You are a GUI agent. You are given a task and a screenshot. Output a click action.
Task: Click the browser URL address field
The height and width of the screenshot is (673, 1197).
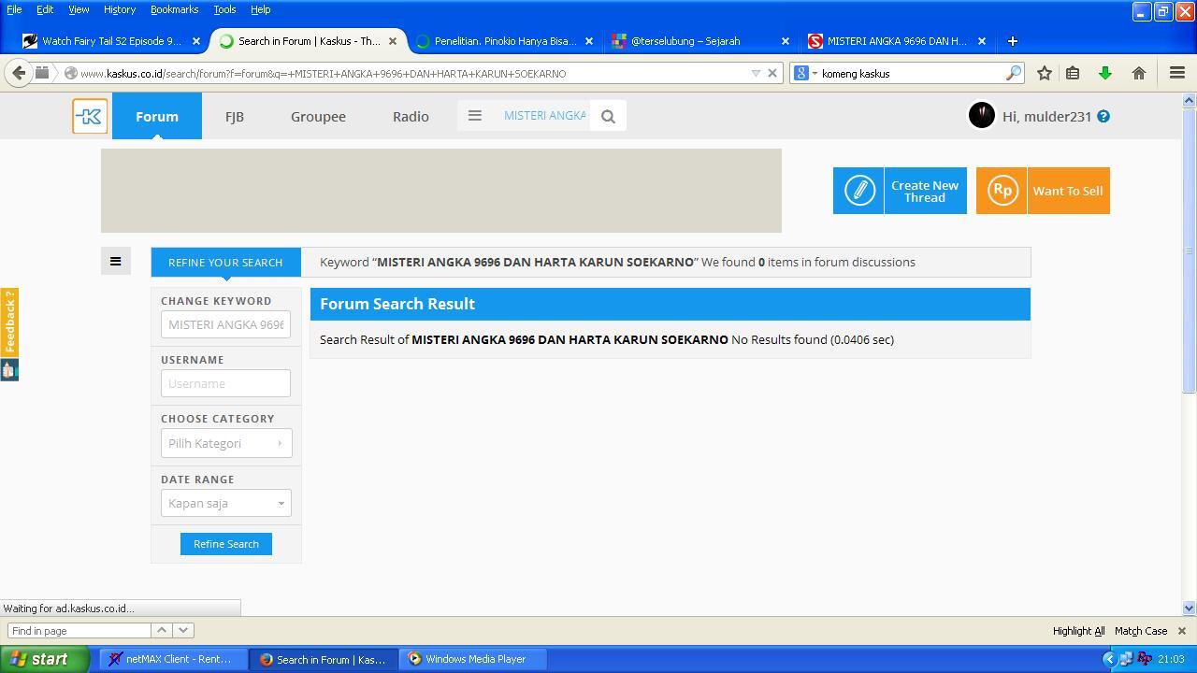coord(411,73)
